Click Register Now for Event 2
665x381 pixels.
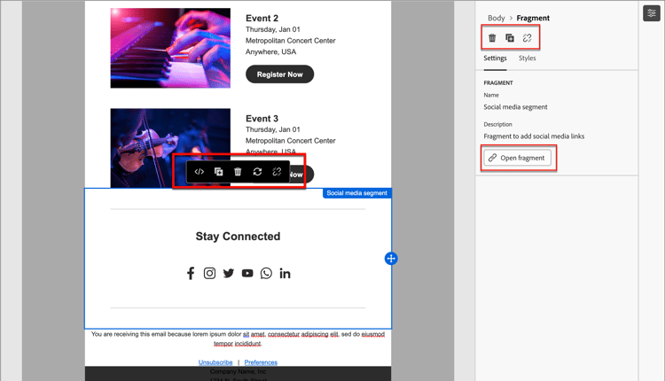pos(280,74)
